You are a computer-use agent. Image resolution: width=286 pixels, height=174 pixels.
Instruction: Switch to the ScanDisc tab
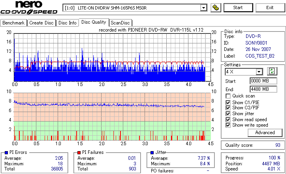pos(120,23)
